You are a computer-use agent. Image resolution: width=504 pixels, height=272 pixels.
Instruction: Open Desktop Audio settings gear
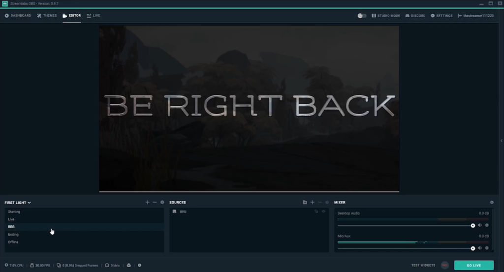pyautogui.click(x=487, y=225)
